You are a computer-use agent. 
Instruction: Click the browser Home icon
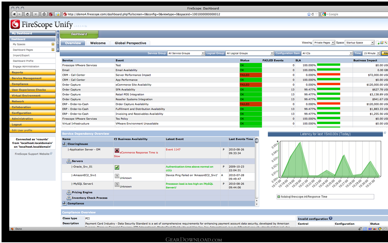coord(44,14)
